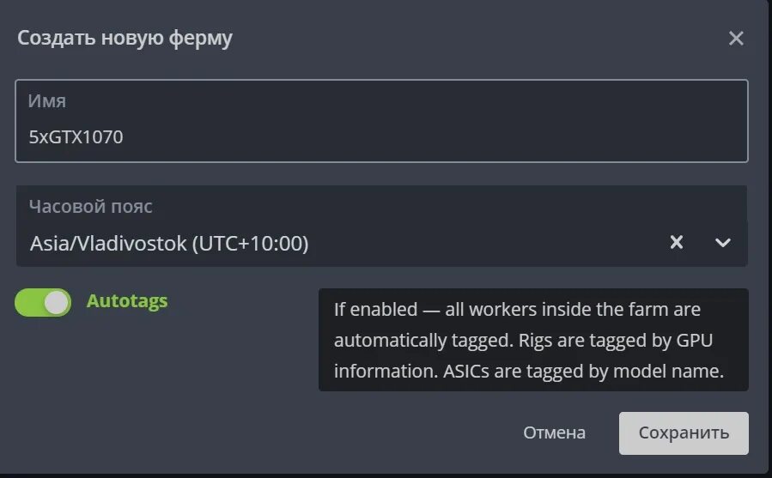Click the Asia/Vladivostok (UTC+10:00) value
Screen dimensions: 772x478
[x=169, y=243]
